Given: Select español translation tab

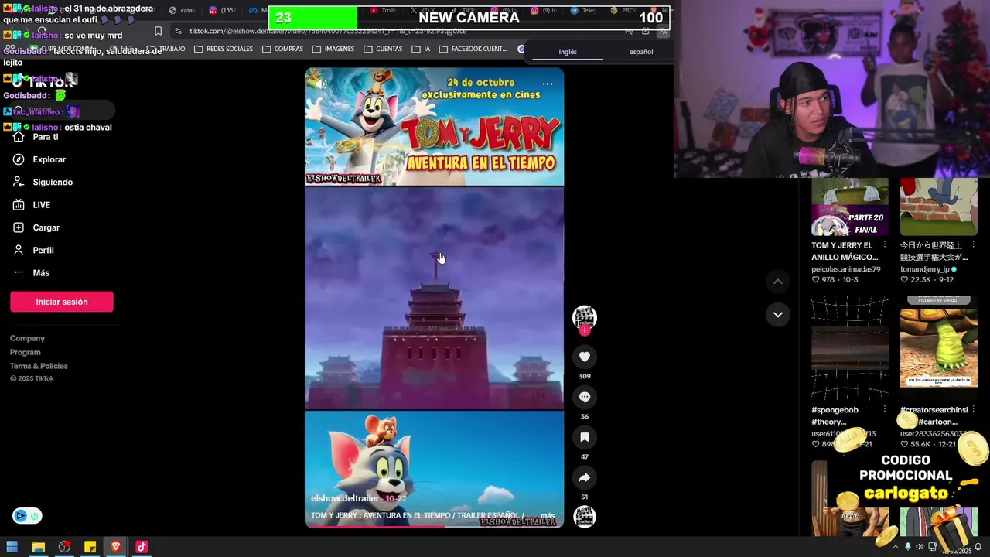Looking at the screenshot, I should pos(641,52).
